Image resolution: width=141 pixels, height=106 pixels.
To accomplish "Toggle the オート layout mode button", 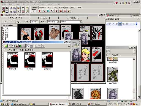I will 26,22.
